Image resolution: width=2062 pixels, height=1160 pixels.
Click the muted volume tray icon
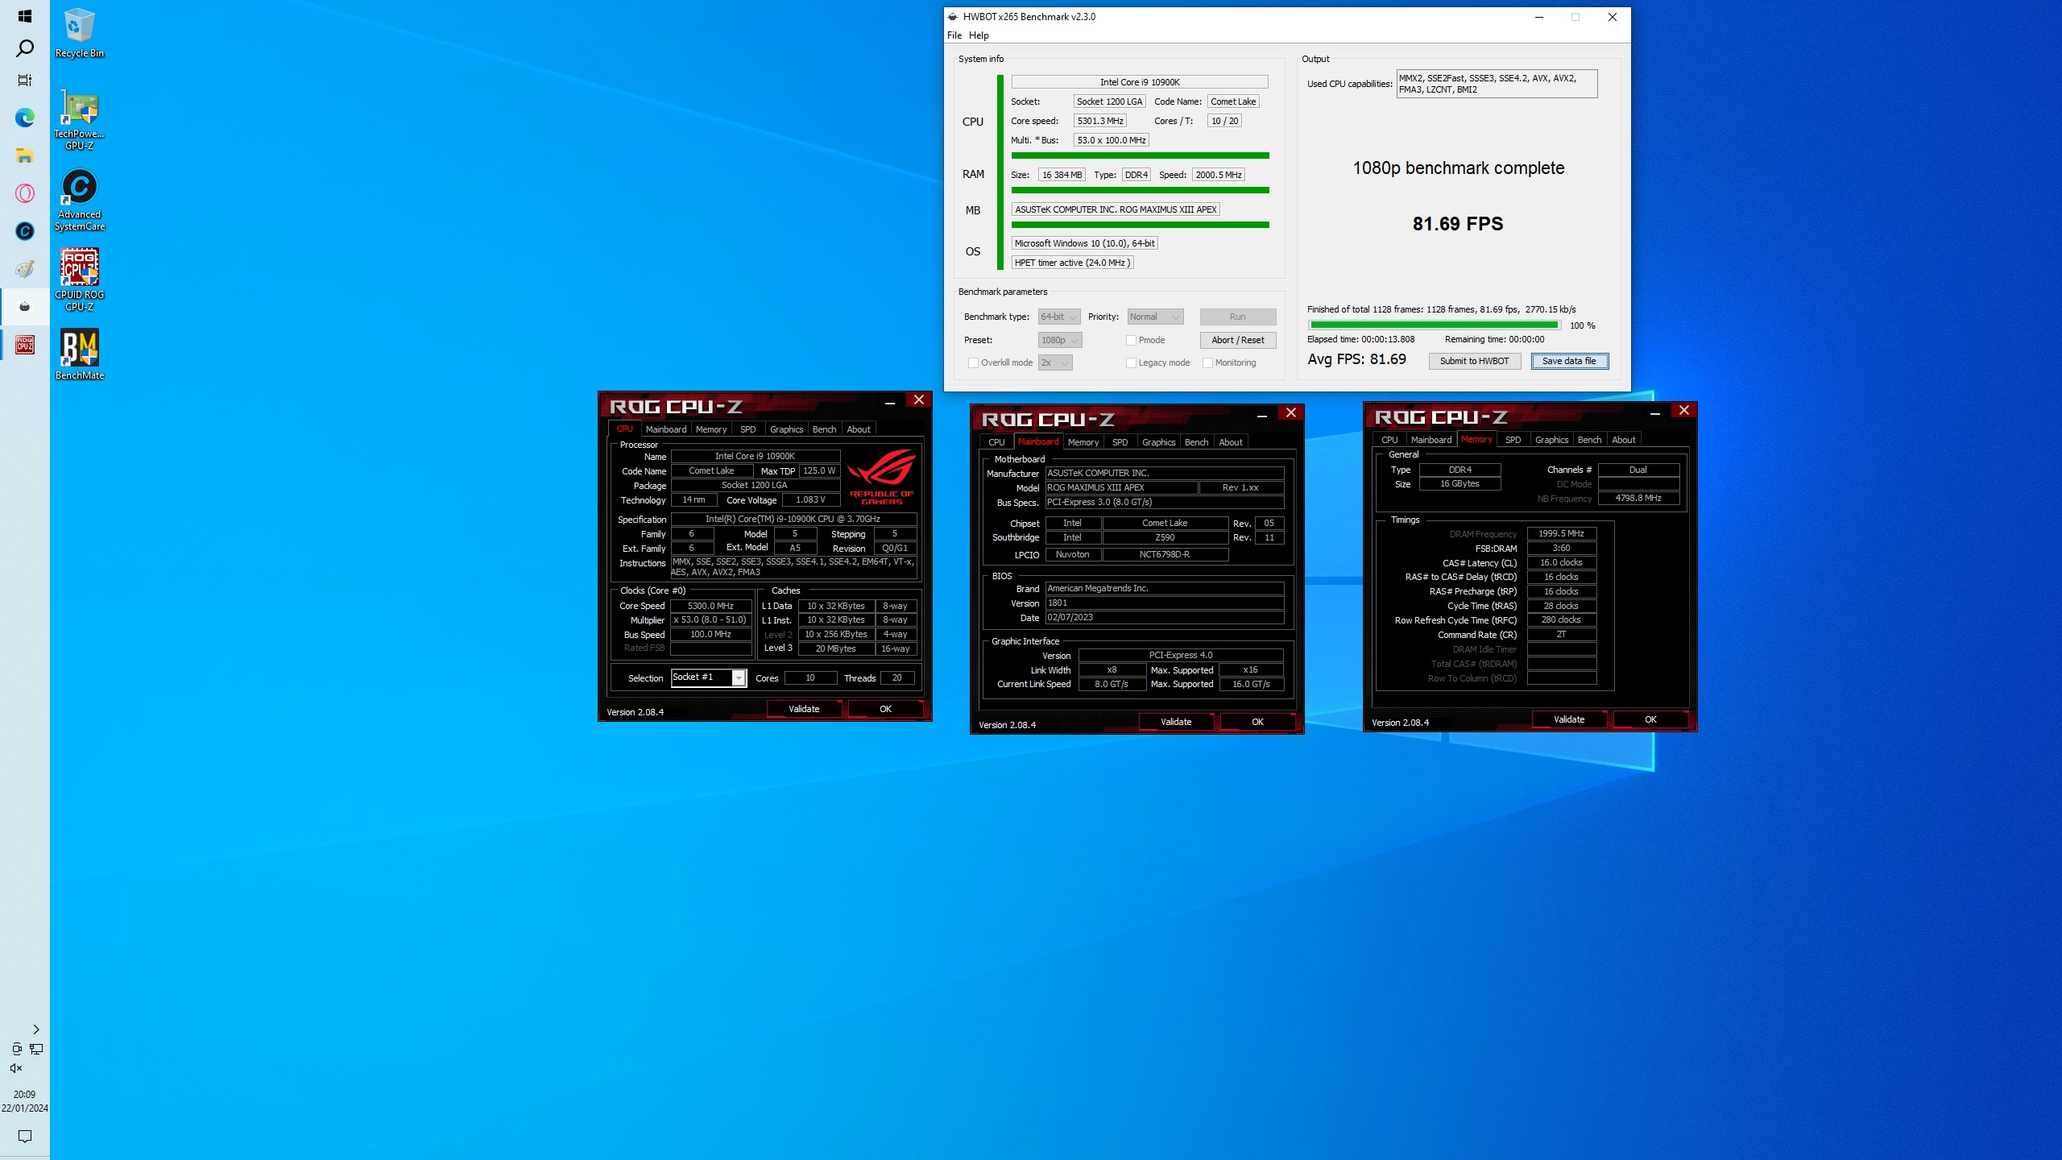(16, 1068)
